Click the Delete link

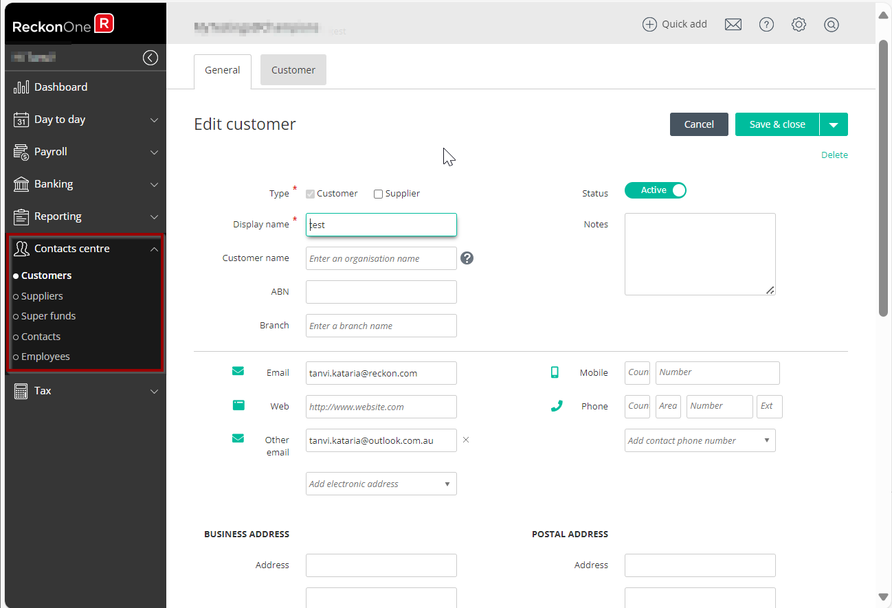pos(834,155)
